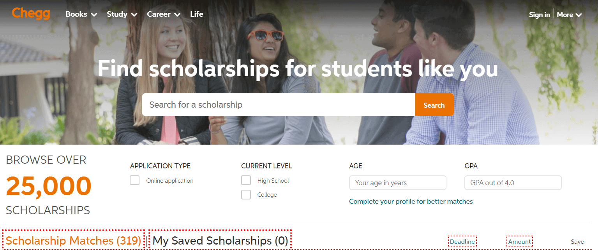The height and width of the screenshot is (250, 598).
Task: Expand the Study dropdown menu
Action: click(121, 14)
